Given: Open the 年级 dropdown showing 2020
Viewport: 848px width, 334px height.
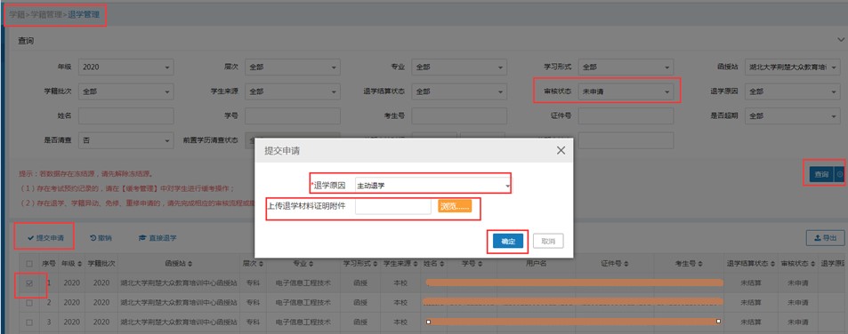Looking at the screenshot, I should pos(126,67).
